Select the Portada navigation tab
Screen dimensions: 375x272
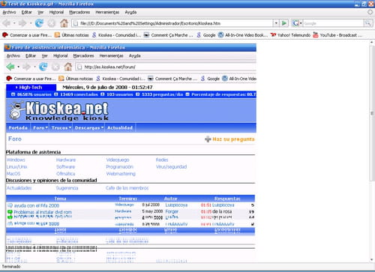18,127
